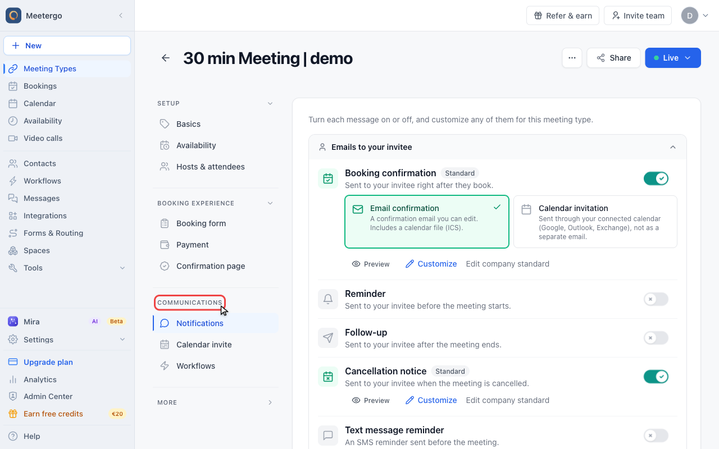Click the Basics tag icon
Screen dimensions: 719x449
pos(165,124)
